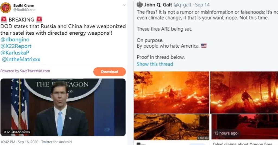Open the Powered by SaveTweetVid.com link

click(25, 71)
